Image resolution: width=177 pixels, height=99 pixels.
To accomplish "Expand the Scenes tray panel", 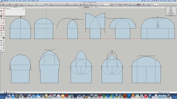I will pyautogui.click(x=171, y=8).
